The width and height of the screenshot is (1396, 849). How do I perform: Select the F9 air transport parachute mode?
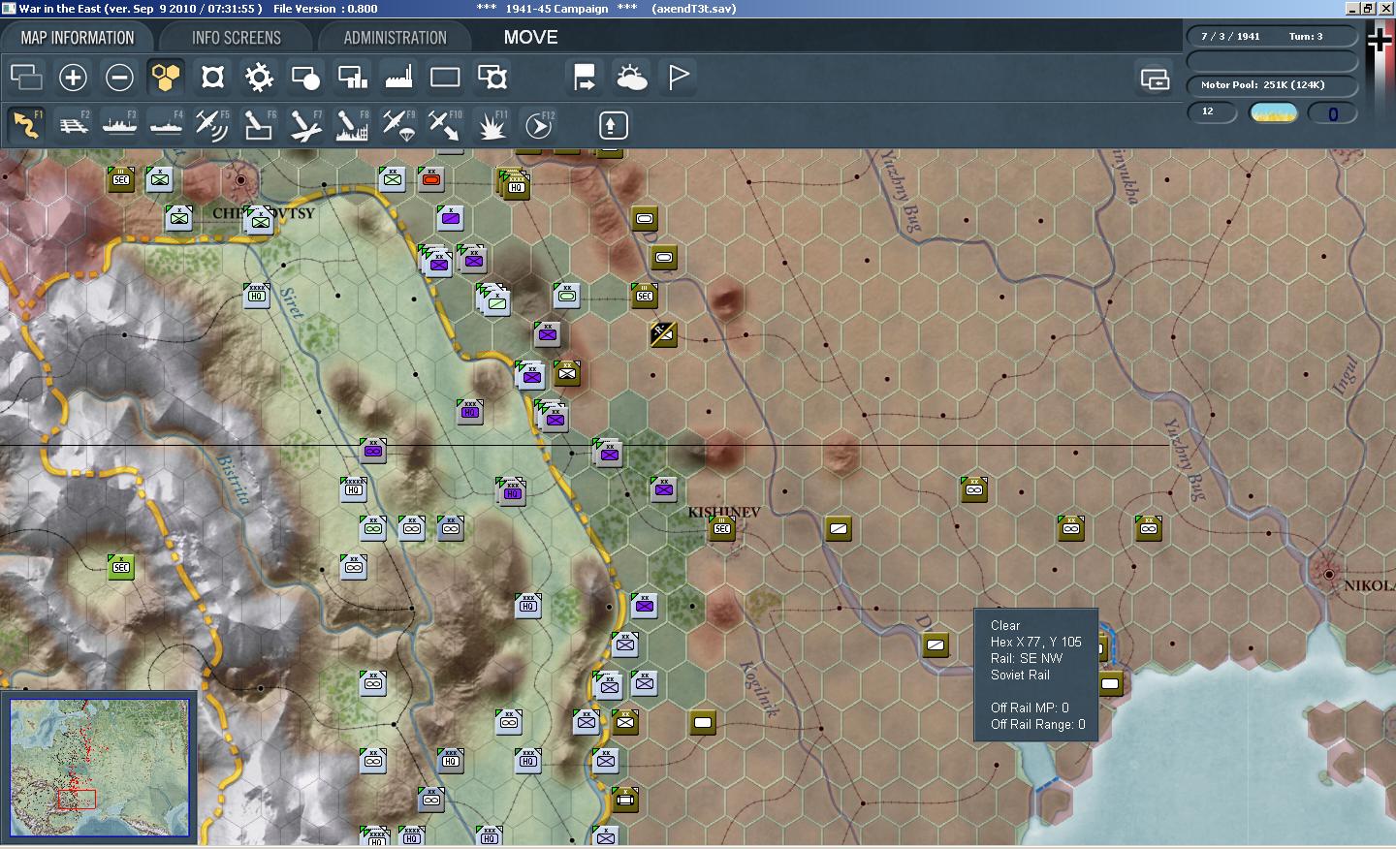pos(398,125)
